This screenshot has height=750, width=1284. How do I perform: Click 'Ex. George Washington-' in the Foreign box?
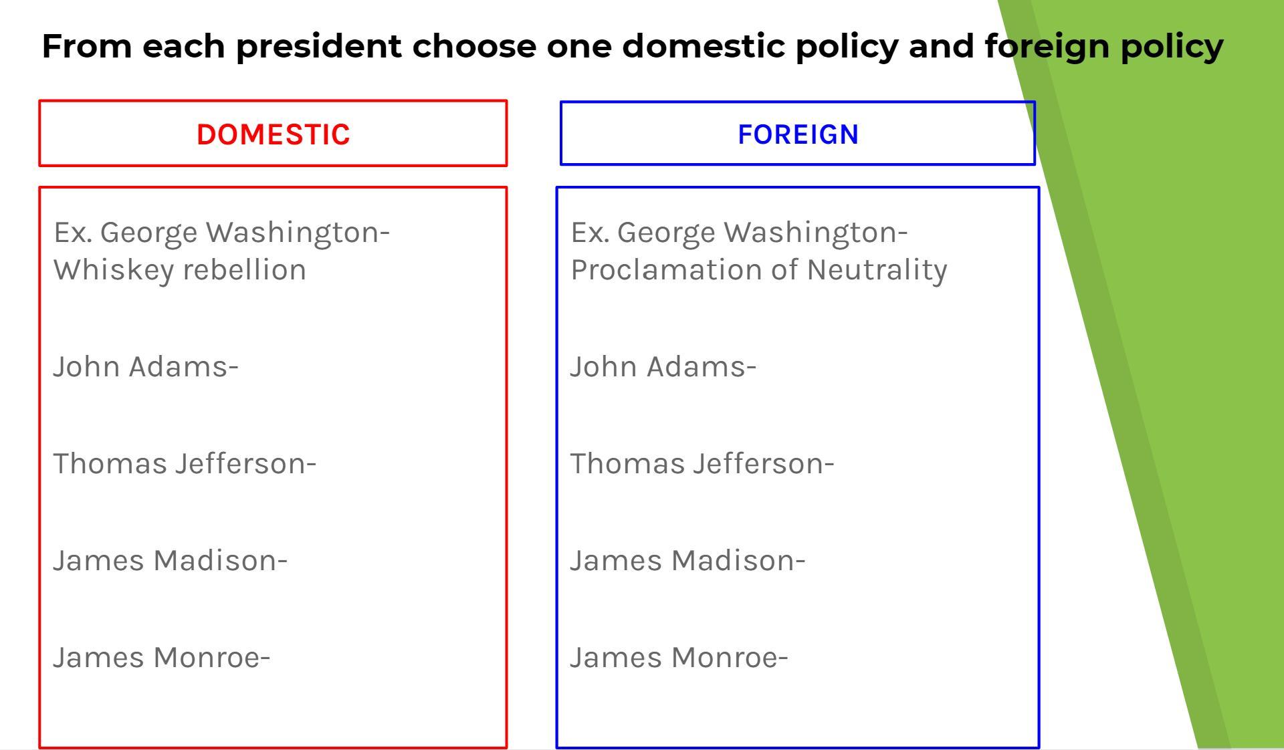tap(739, 233)
